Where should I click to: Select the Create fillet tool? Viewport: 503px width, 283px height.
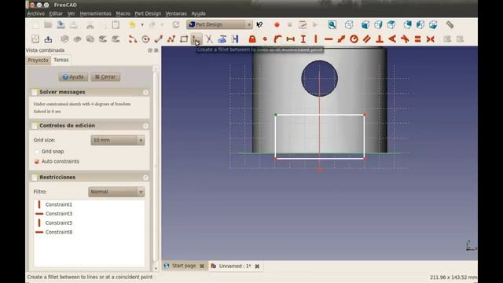196,39
